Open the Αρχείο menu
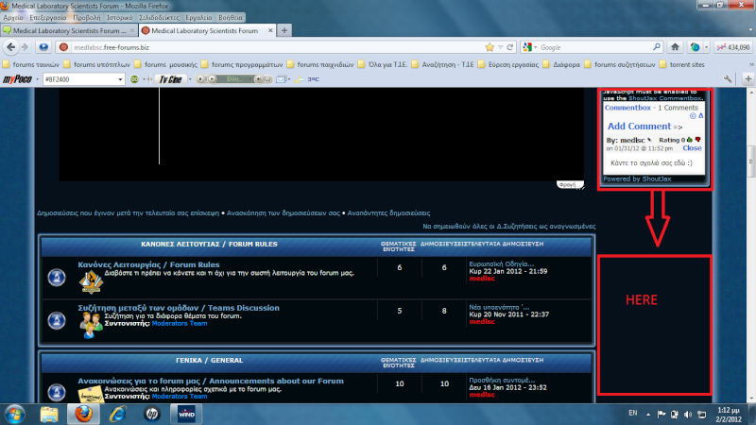 13,17
